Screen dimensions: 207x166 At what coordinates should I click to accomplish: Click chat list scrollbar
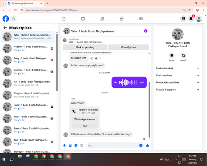[57, 62]
